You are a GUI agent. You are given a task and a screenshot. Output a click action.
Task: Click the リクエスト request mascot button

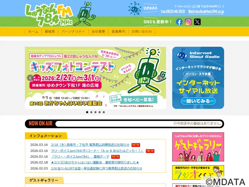pos(143,8)
